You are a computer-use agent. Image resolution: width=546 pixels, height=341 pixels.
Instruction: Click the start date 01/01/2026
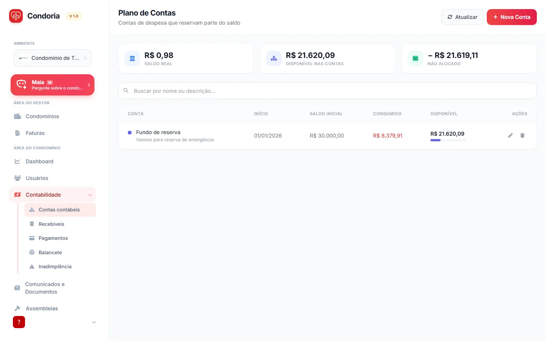pyautogui.click(x=268, y=136)
